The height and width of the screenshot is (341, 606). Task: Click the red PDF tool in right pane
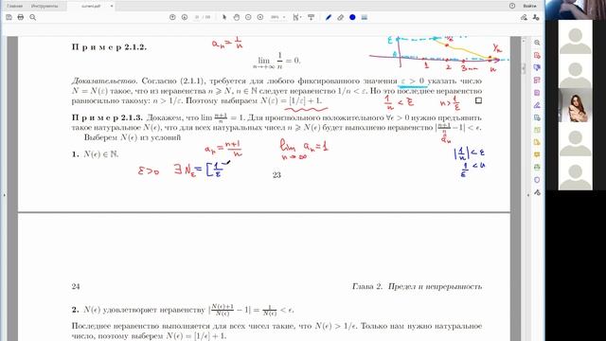click(537, 55)
